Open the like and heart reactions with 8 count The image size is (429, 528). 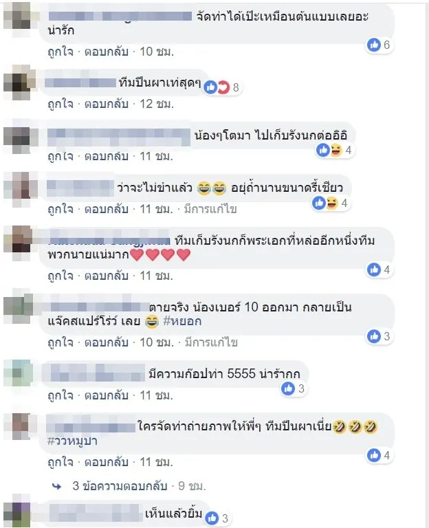pyautogui.click(x=222, y=87)
